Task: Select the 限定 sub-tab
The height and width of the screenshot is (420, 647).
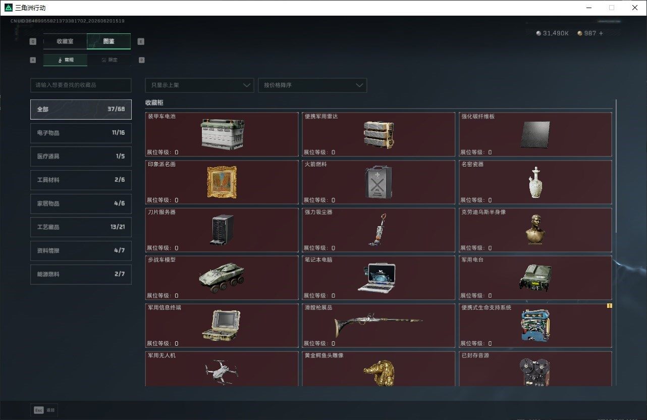Action: (109, 60)
